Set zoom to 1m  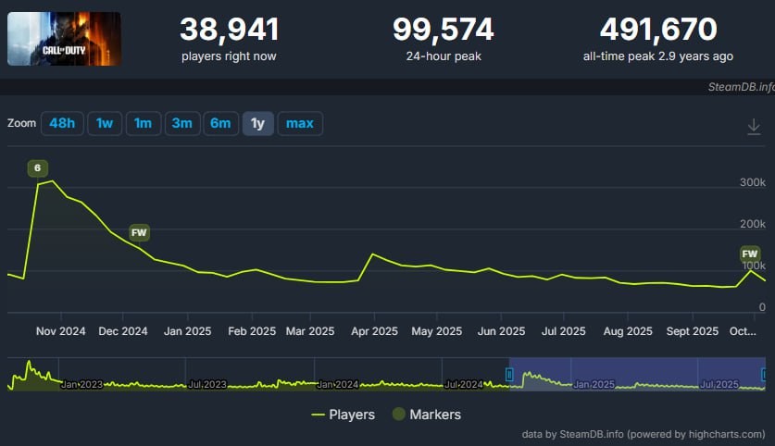[143, 123]
